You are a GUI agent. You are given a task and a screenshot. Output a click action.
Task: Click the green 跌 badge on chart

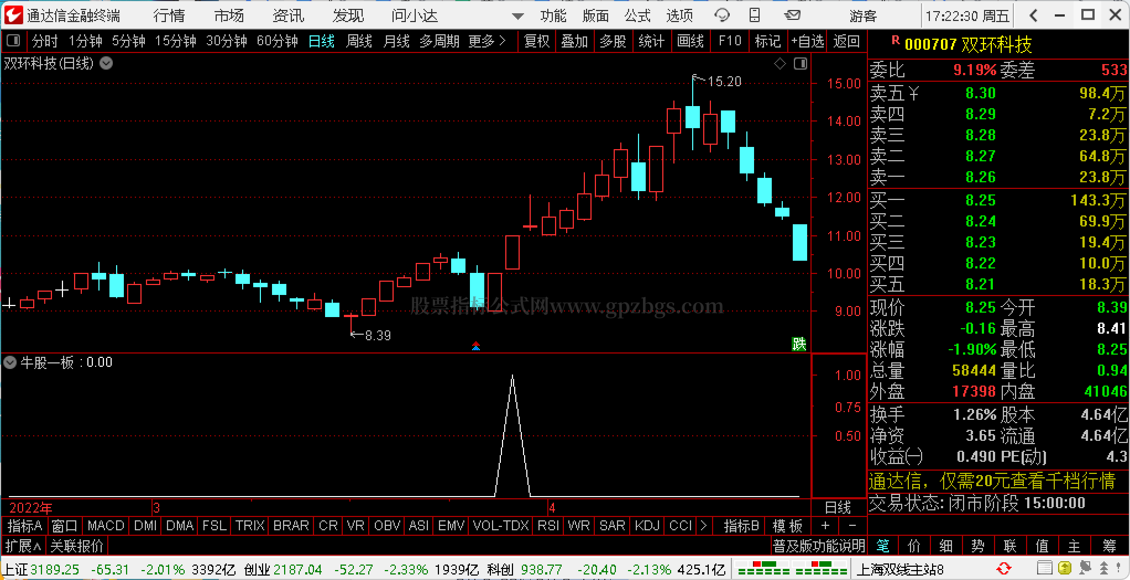tap(799, 344)
